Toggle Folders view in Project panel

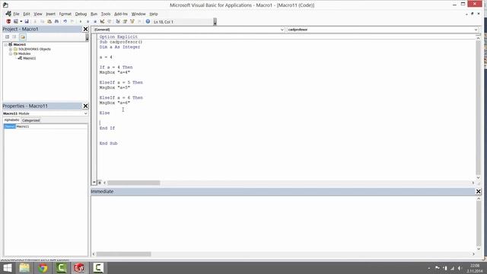pyautogui.click(x=22, y=37)
